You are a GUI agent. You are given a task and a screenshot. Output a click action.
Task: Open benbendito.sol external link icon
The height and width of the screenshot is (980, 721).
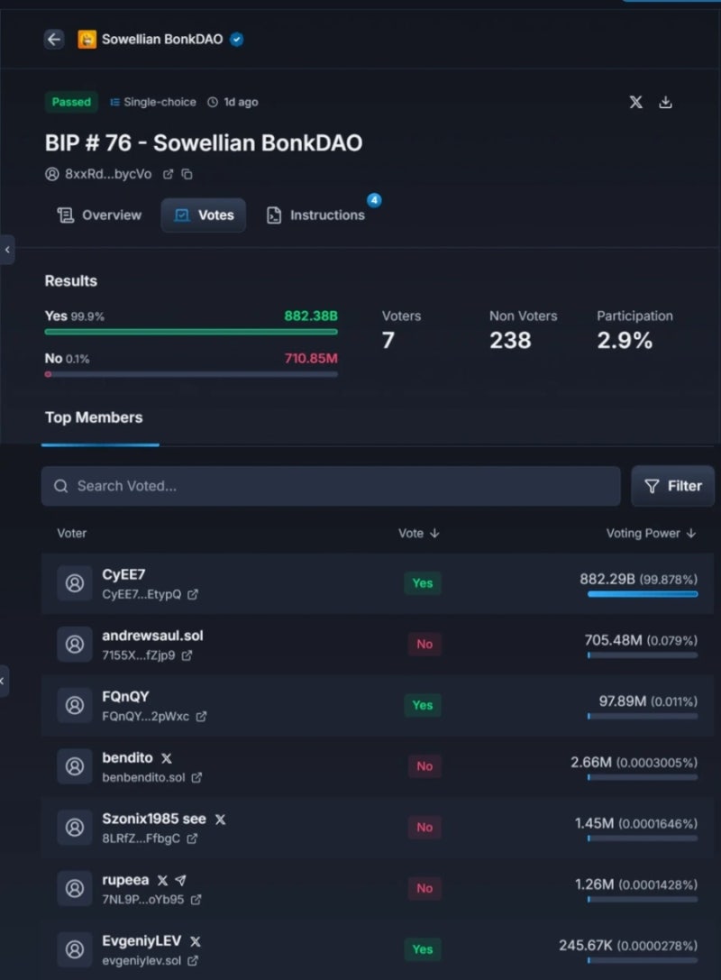point(196,777)
